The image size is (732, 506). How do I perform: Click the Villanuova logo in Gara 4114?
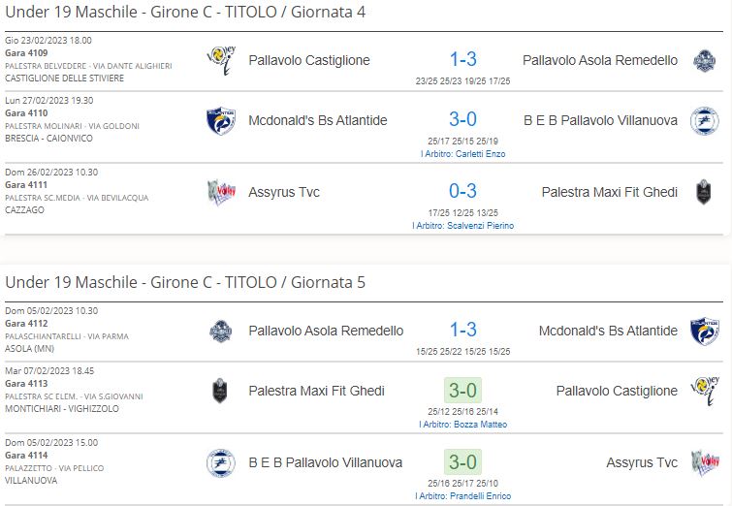221,462
